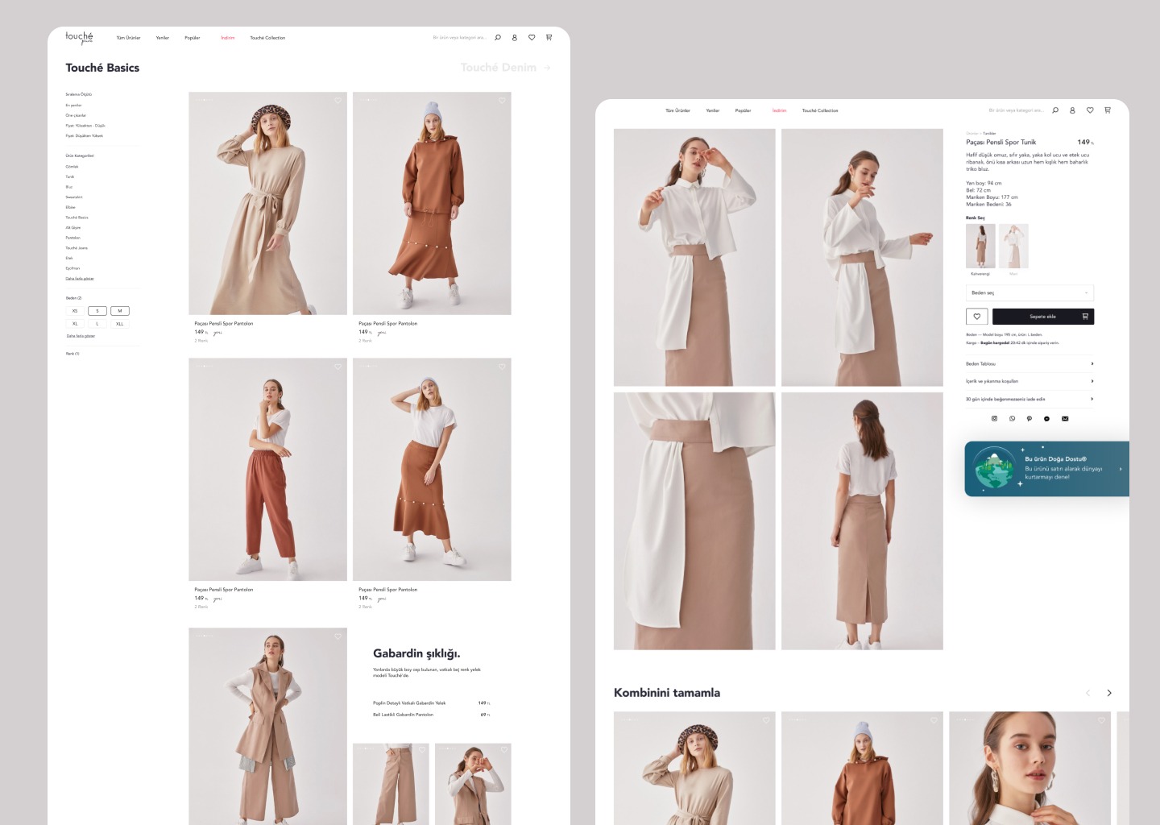Show more sizes via Daha fazla göster under XL
The height and width of the screenshot is (825, 1160).
81,336
